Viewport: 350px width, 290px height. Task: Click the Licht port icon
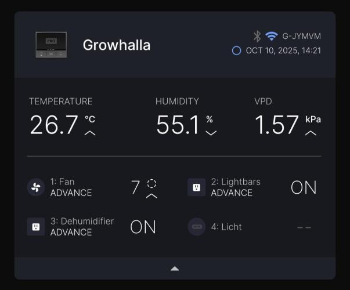[196, 226]
